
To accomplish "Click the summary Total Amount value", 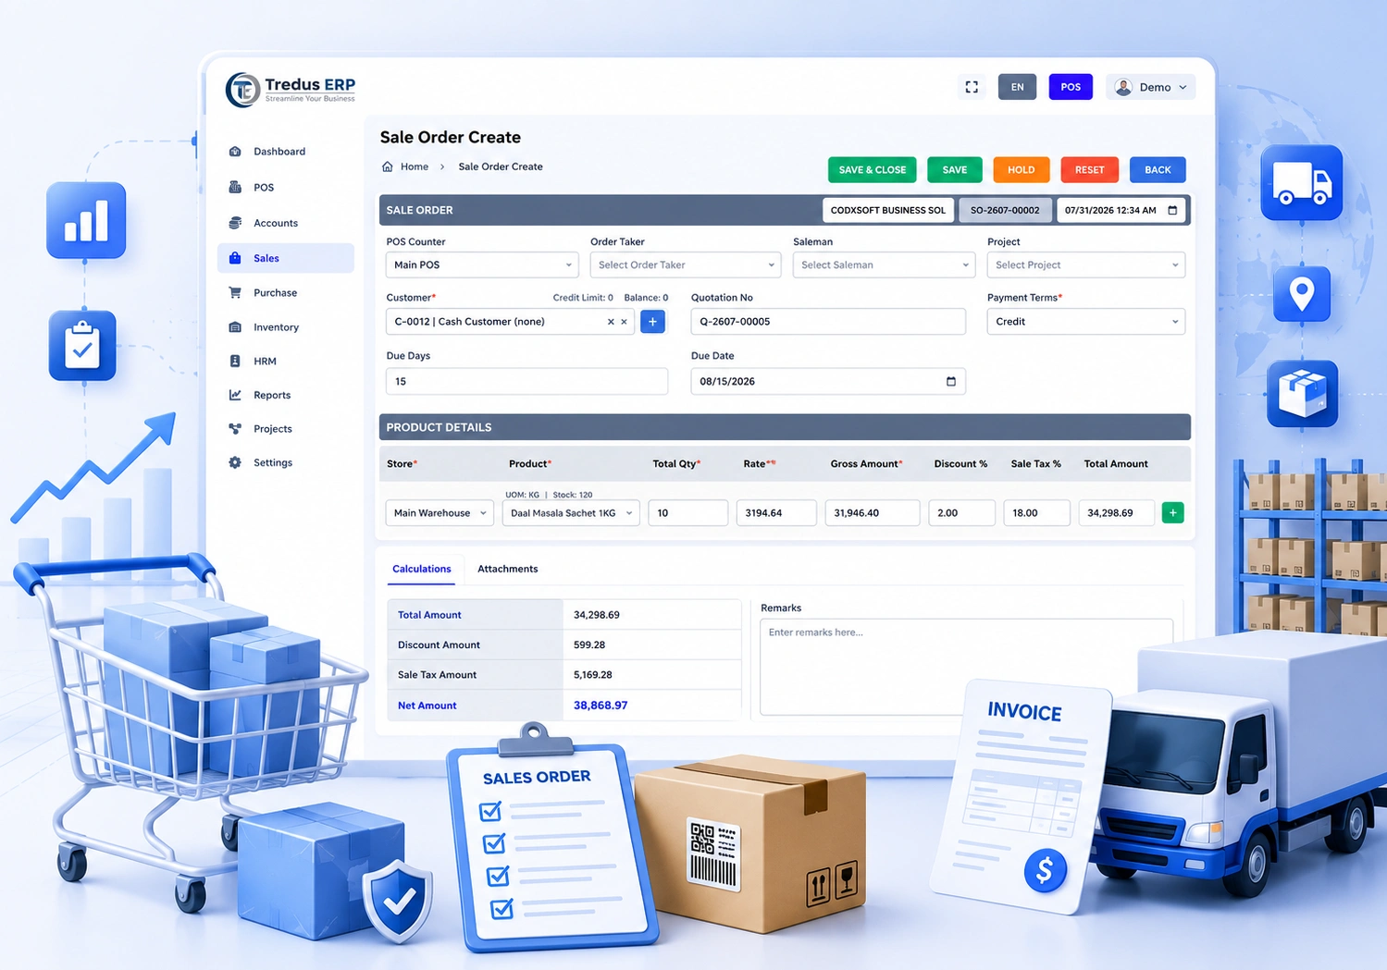I will pyautogui.click(x=597, y=615).
